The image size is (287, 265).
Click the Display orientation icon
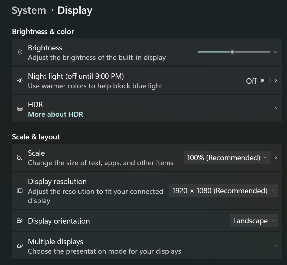[x=19, y=221]
